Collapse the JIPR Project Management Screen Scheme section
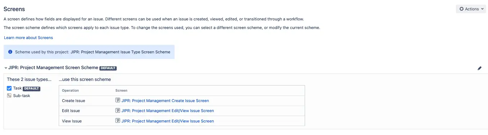The image size is (488, 135). pyautogui.click(x=6, y=68)
